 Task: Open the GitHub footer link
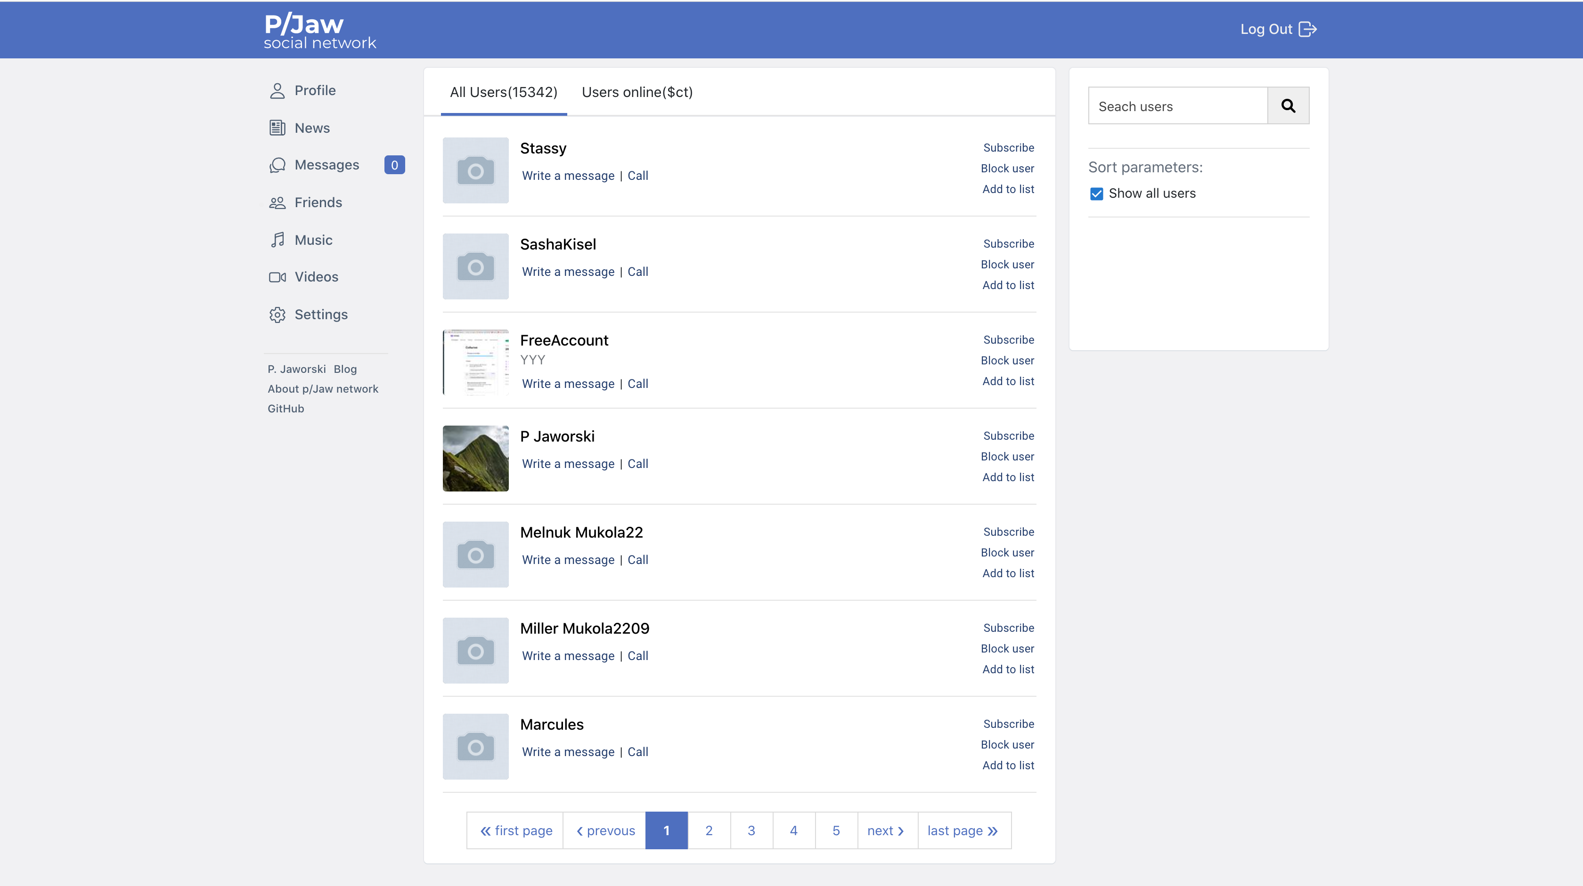click(285, 408)
